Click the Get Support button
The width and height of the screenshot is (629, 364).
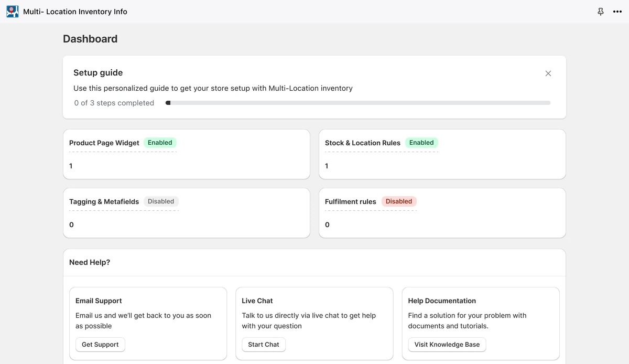(x=100, y=345)
